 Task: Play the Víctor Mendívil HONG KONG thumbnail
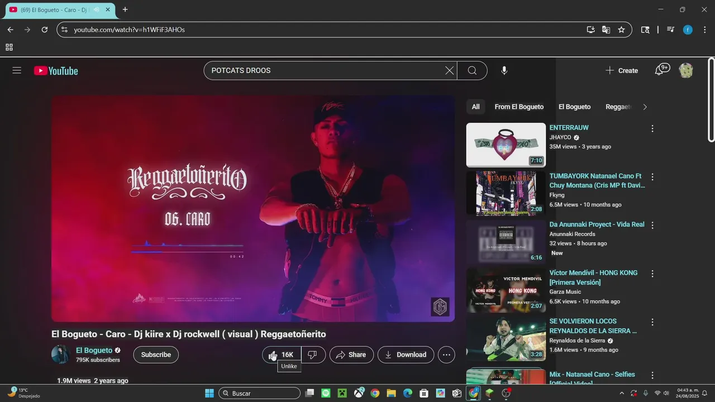pyautogui.click(x=506, y=290)
